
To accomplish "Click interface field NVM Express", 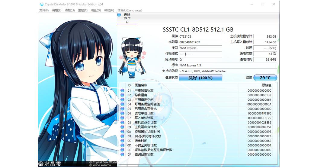I will click(200, 48).
